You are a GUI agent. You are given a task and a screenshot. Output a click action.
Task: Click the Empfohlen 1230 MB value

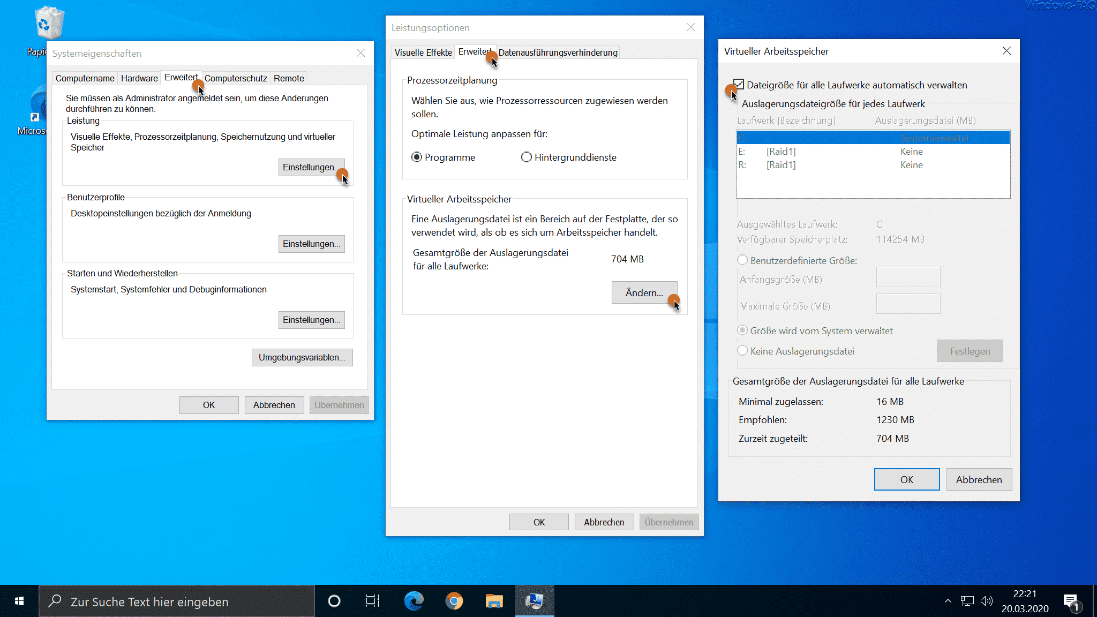(895, 420)
